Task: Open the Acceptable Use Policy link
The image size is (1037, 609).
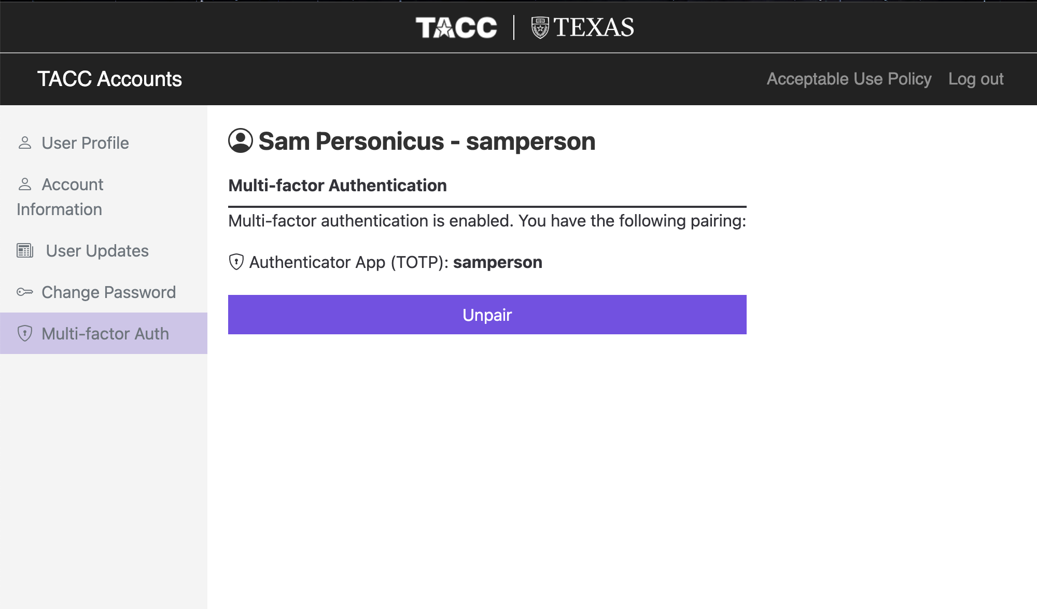Action: pyautogui.click(x=849, y=79)
